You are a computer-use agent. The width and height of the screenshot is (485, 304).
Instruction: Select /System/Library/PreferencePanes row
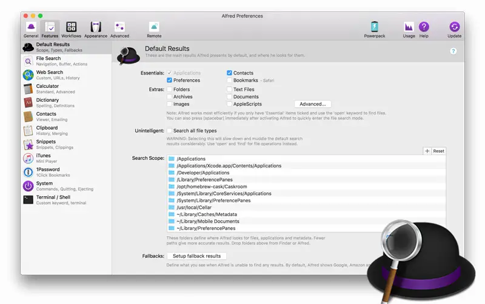pos(306,200)
